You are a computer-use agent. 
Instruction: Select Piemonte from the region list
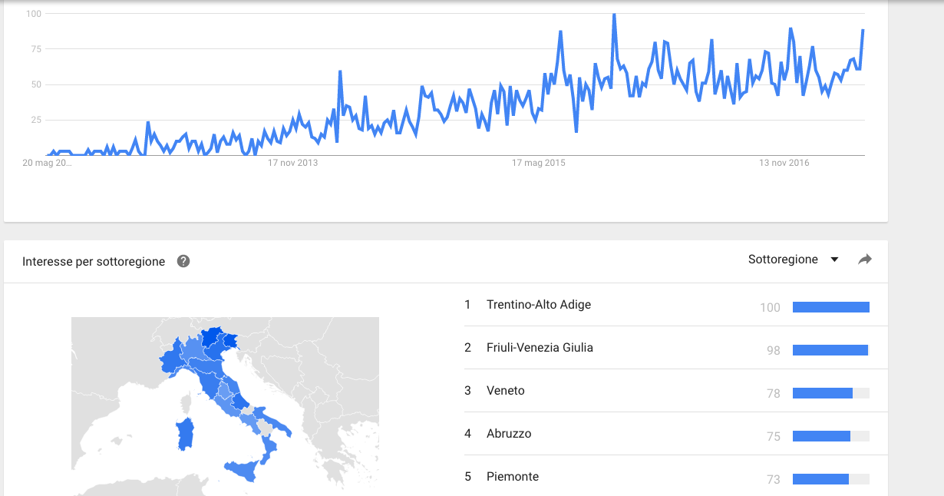coord(513,477)
